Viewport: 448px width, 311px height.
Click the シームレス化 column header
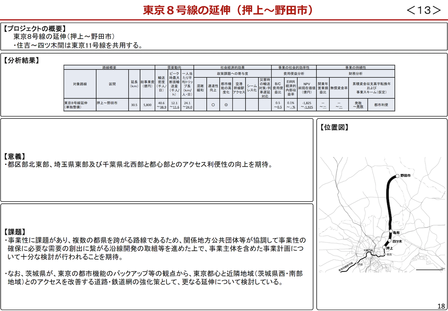coord(252,88)
